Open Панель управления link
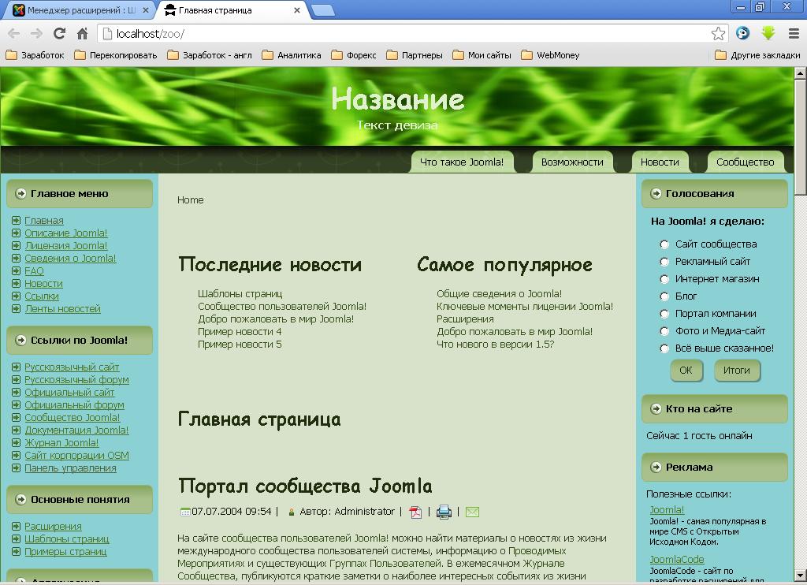The image size is (807, 585). click(70, 468)
